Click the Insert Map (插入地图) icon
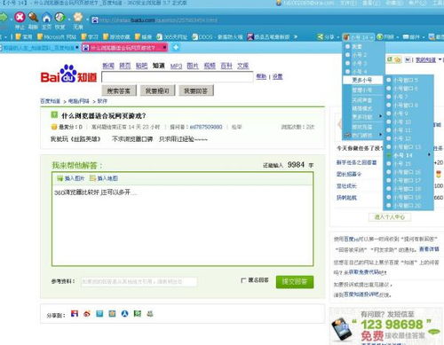Image resolution: width=444 pixels, height=345 pixels. coord(92,178)
